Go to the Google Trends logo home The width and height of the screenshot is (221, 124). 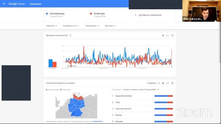[17, 4]
